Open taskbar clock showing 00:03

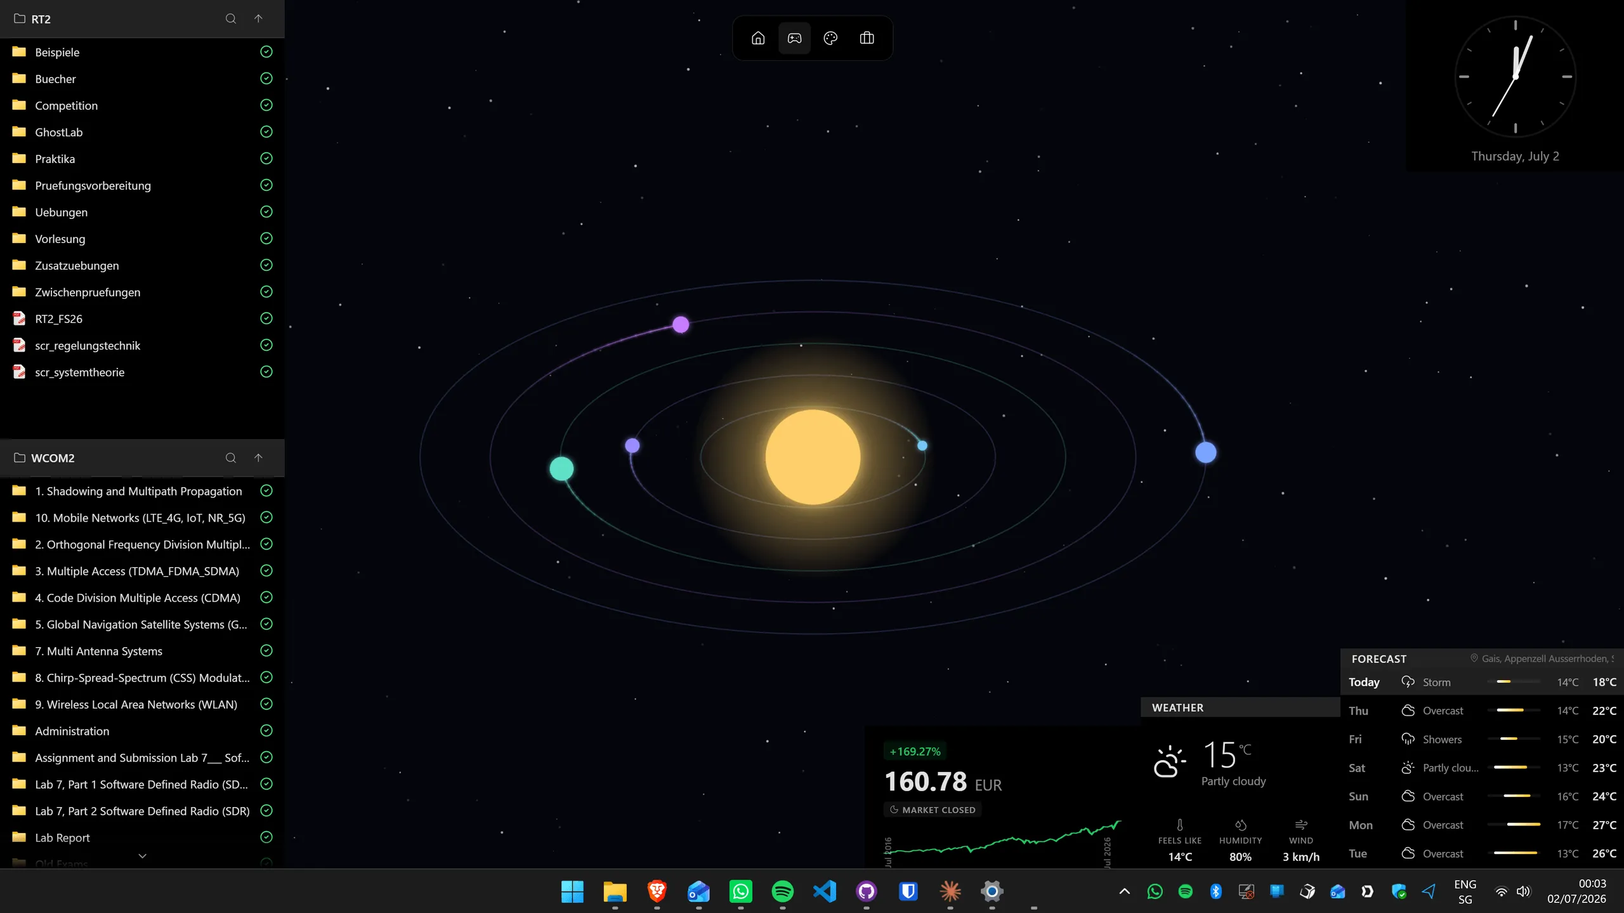pyautogui.click(x=1576, y=891)
